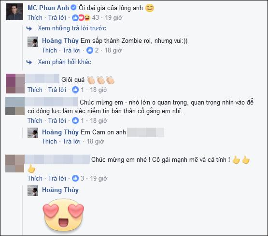Expand 'Xem phản hồi khác' replies
Viewport: 268px width, 236px height.
point(64,62)
